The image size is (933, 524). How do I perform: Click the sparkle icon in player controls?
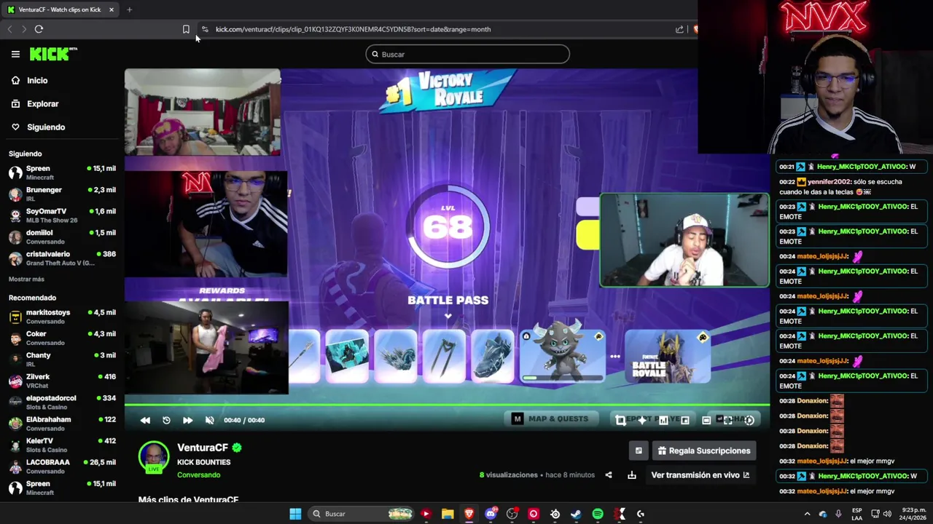click(x=642, y=420)
